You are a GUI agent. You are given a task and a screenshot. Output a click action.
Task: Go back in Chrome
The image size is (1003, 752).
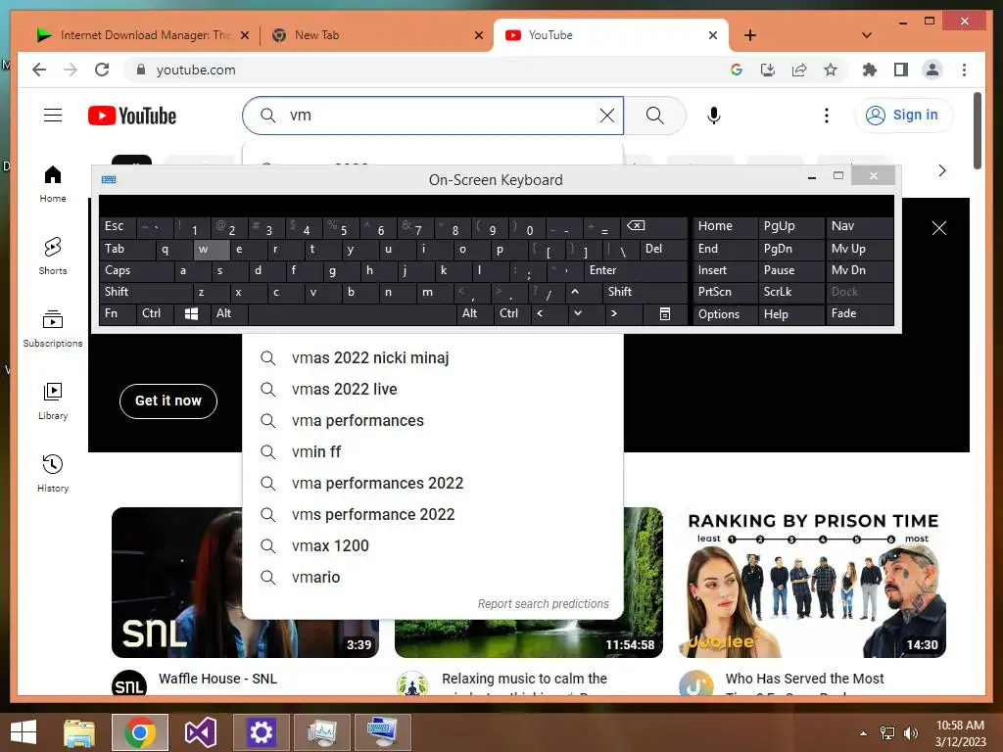[39, 70]
